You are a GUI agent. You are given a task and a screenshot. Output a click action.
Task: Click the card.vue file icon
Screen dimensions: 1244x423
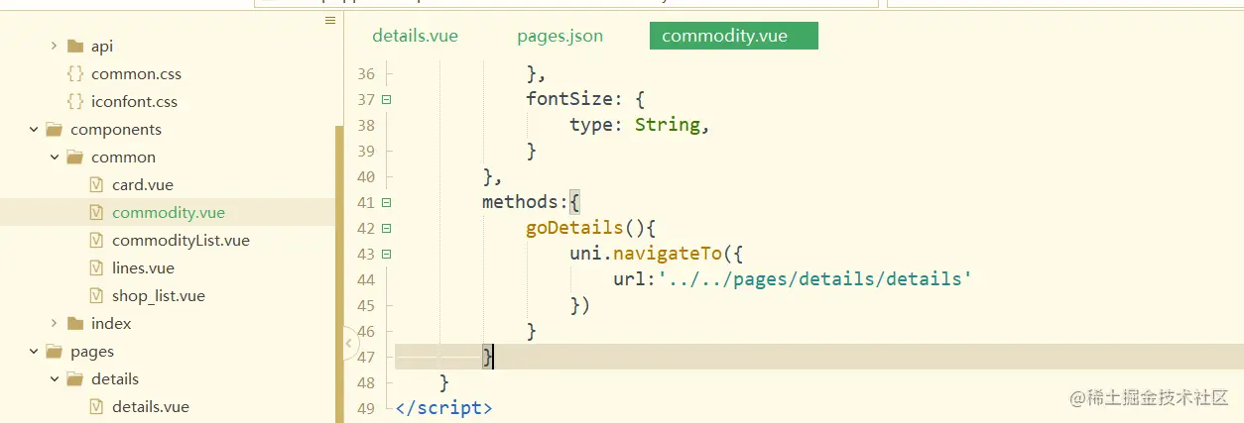click(x=96, y=185)
